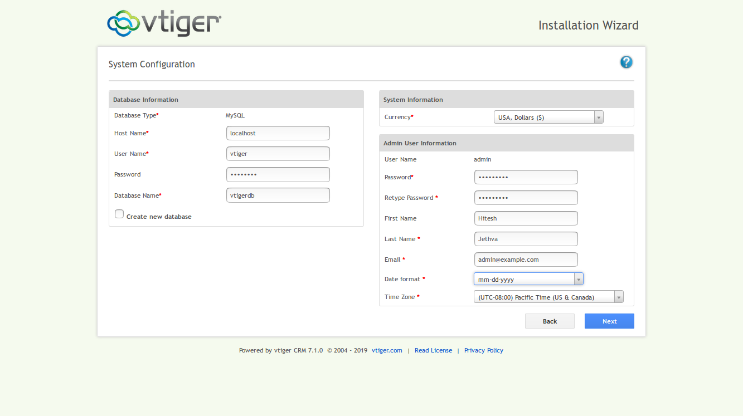This screenshot has height=416, width=743.
Task: Click the Database Type label
Action: click(x=137, y=116)
